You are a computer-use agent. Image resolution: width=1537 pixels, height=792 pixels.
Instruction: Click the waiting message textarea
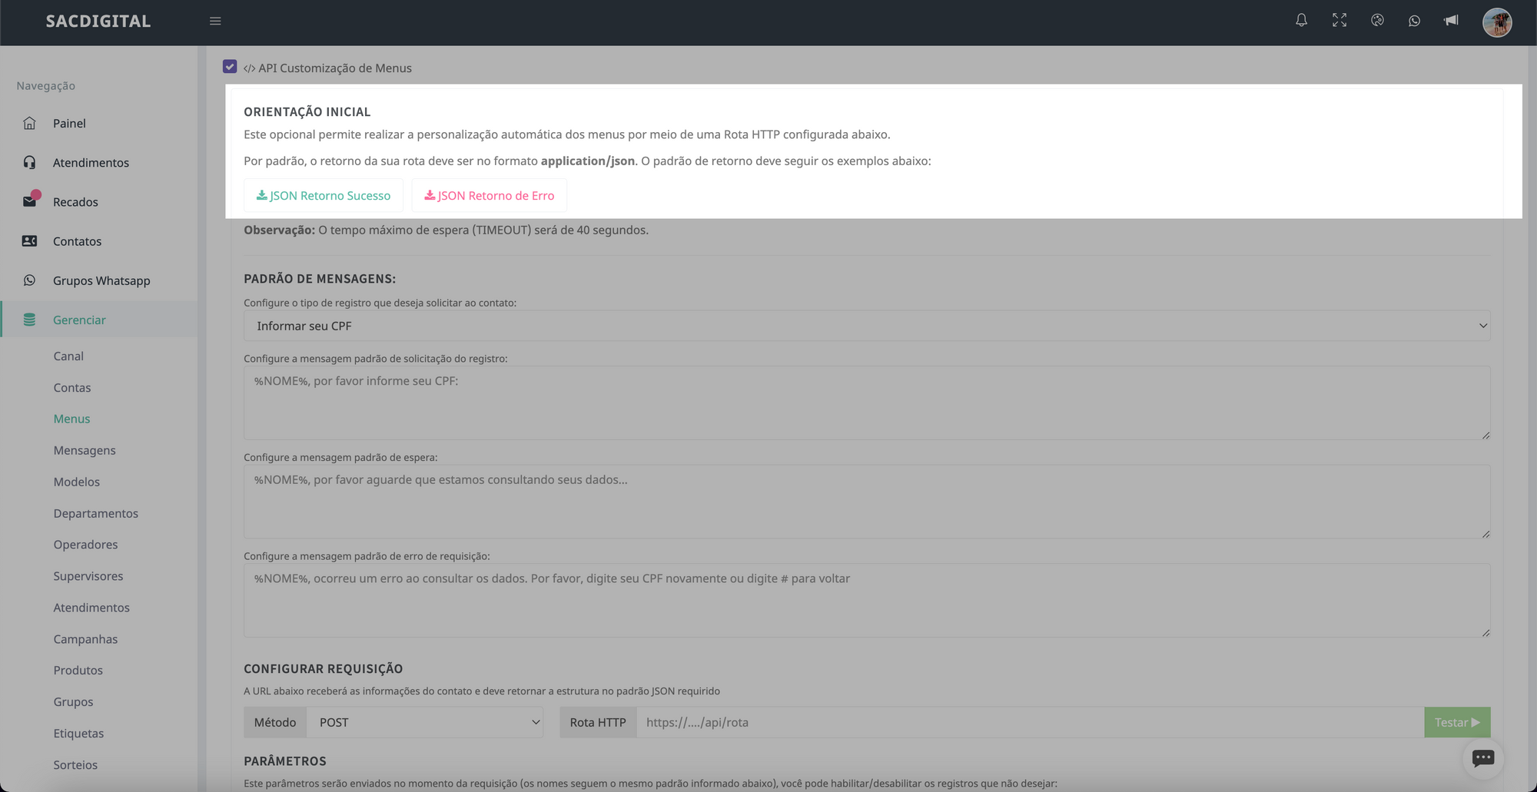click(867, 502)
